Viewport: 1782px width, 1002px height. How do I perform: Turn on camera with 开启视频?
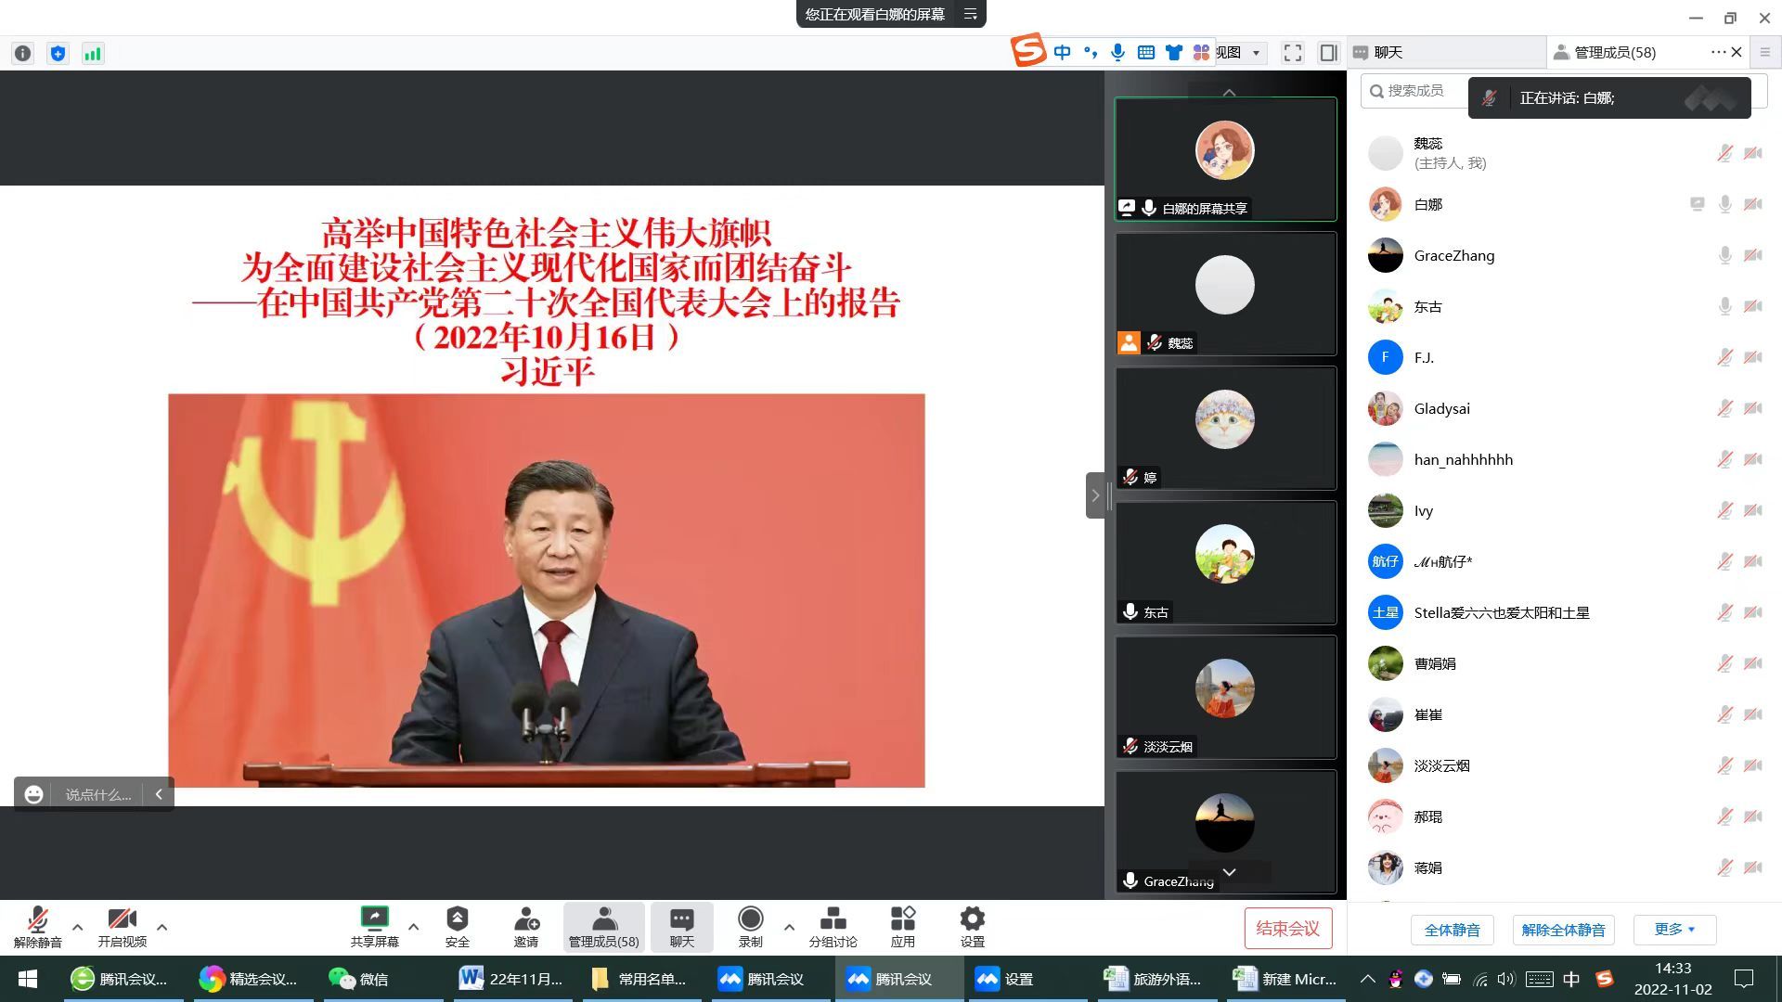(122, 919)
